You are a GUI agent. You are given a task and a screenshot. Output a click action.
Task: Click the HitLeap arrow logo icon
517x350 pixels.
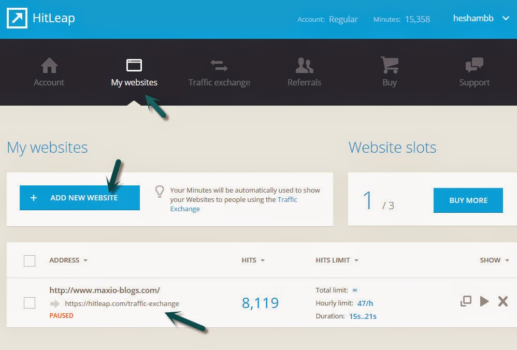17,18
